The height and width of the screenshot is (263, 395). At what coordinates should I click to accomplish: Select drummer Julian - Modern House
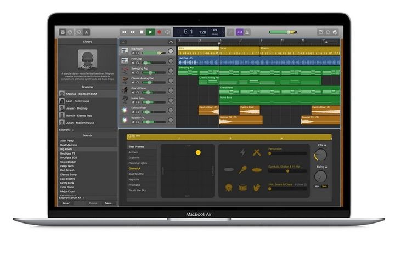click(88, 123)
